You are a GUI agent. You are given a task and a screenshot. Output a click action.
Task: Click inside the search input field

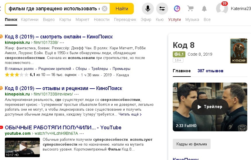54,9
